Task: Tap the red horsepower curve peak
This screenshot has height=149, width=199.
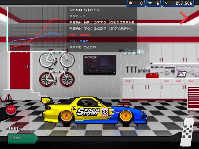Action: 55,19
